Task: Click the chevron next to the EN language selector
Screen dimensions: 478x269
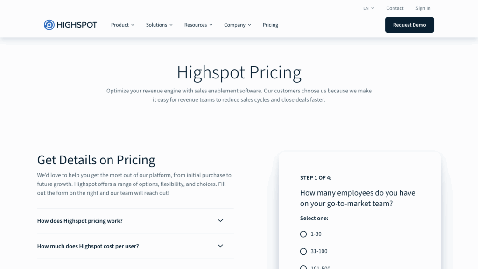Action: pos(373,8)
